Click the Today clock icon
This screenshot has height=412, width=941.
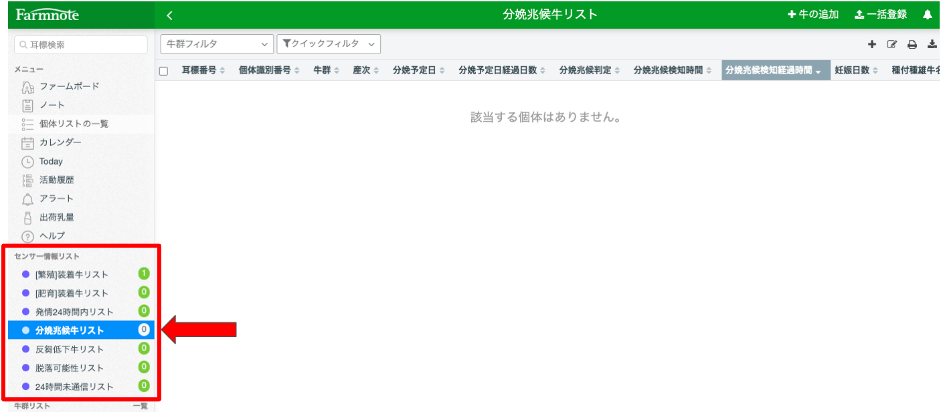tap(27, 161)
